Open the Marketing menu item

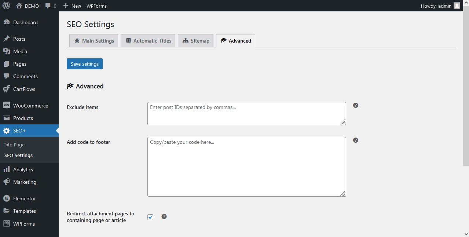(29, 182)
